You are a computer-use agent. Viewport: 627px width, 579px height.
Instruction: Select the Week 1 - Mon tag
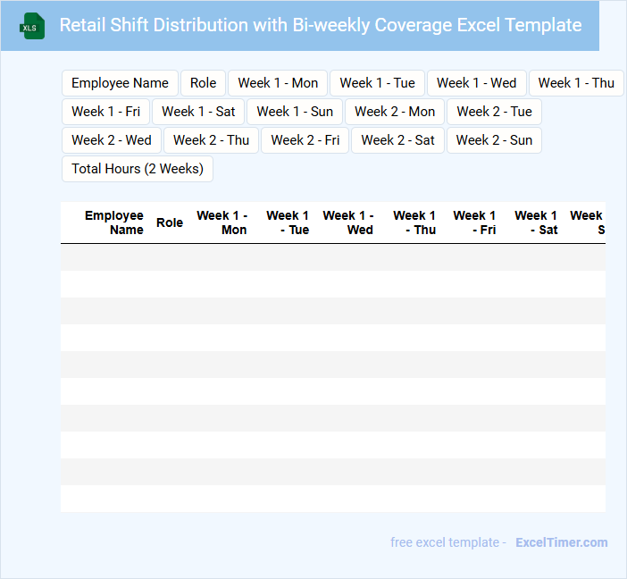(278, 83)
